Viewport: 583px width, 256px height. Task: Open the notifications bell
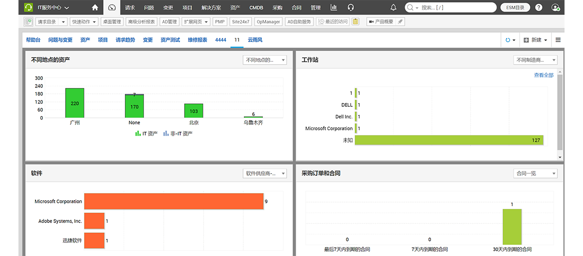[394, 7]
